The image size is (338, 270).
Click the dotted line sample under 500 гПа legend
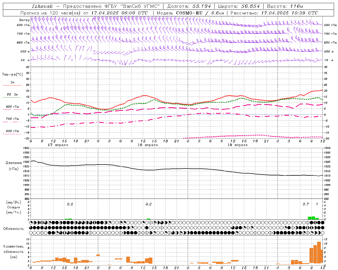(x=12, y=134)
